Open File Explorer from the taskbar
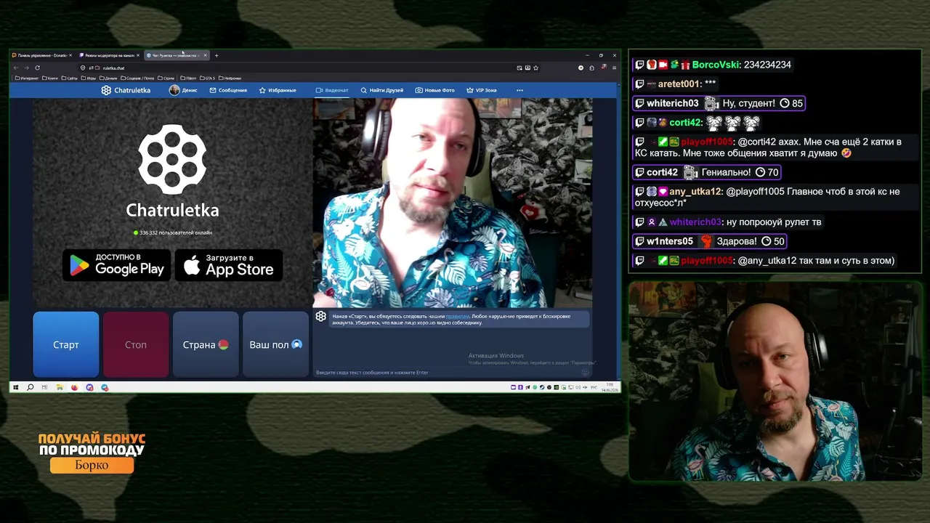The height and width of the screenshot is (523, 930). tap(60, 387)
